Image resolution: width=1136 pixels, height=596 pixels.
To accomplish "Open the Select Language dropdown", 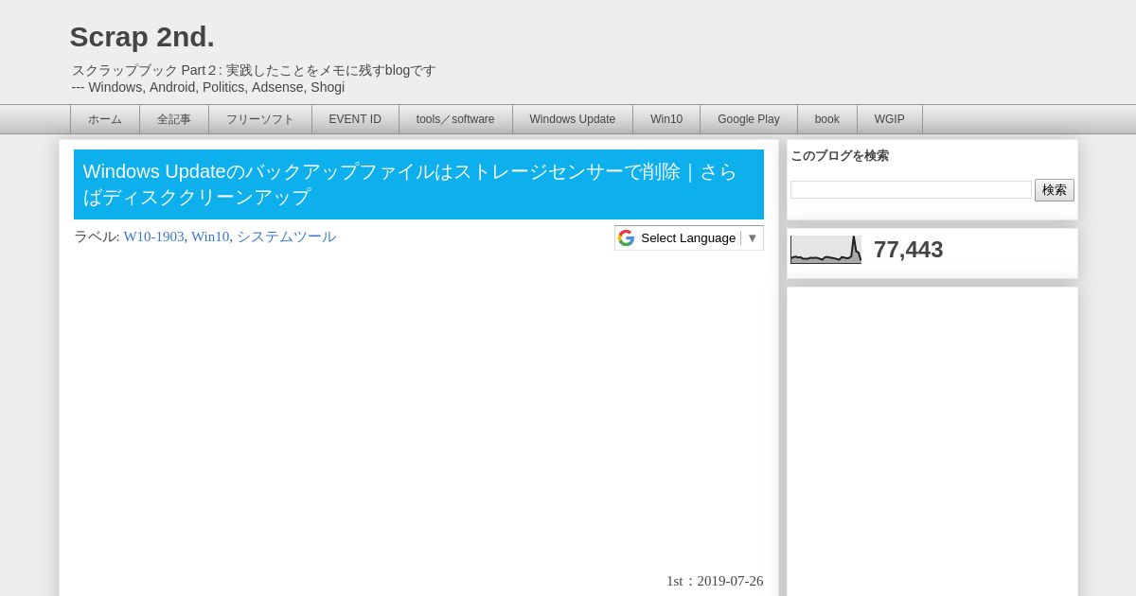I will point(689,237).
